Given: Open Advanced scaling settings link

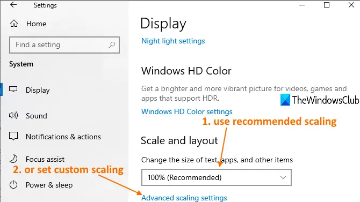Looking at the screenshot, I should 184,198.
